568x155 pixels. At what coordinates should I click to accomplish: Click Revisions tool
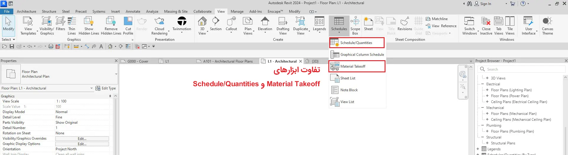point(405,24)
